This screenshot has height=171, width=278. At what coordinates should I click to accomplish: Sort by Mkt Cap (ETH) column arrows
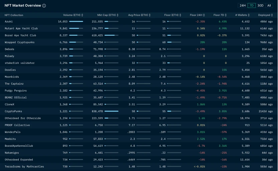(118, 15)
